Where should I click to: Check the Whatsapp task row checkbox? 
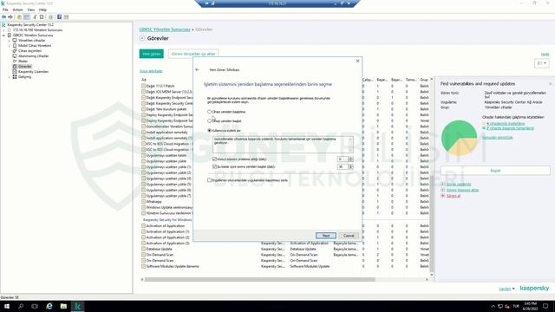coord(143,202)
